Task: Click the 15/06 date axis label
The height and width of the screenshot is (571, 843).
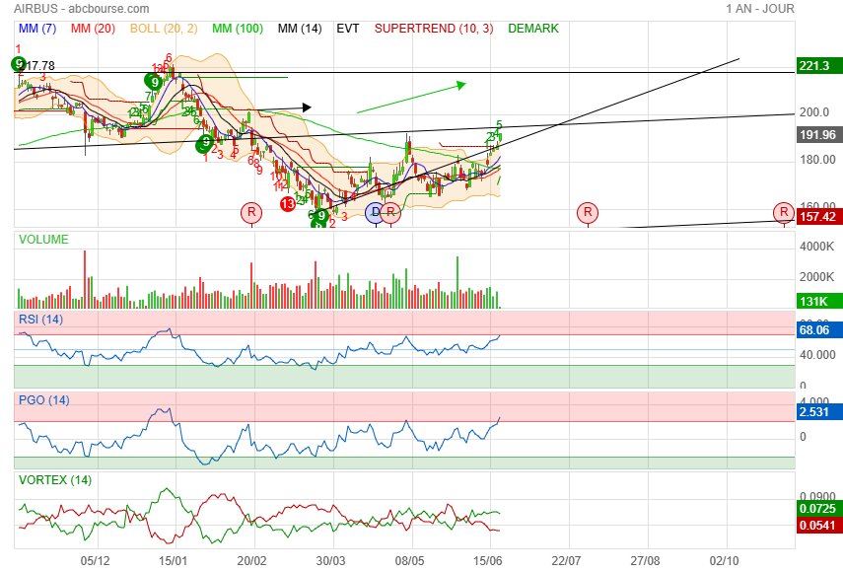Action: coord(488,561)
